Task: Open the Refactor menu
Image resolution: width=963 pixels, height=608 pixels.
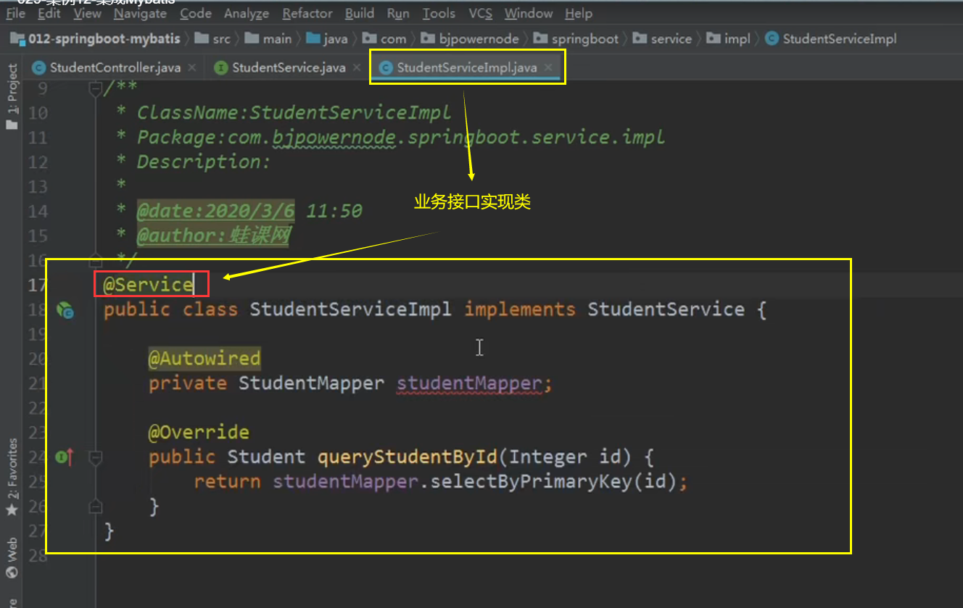Action: [x=307, y=14]
